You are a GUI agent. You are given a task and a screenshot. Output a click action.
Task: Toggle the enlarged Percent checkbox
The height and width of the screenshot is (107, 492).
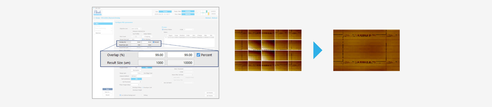tap(198, 55)
